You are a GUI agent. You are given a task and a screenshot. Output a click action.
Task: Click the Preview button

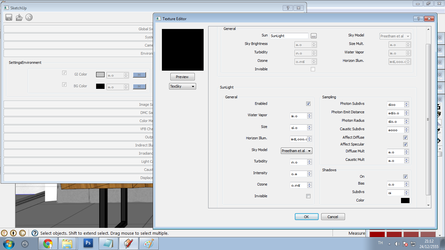click(x=182, y=77)
